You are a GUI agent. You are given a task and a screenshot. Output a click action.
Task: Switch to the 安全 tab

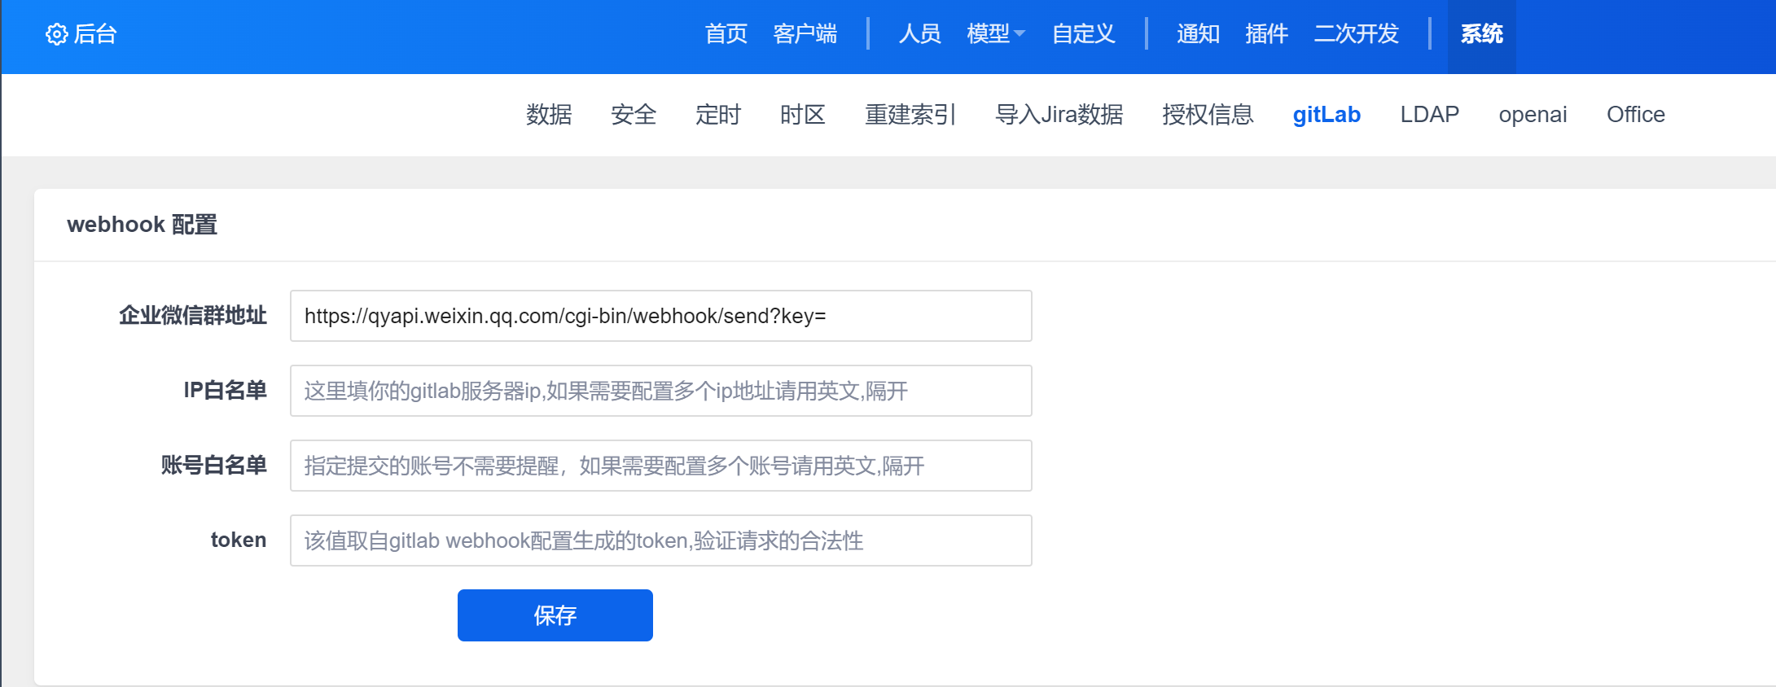(634, 115)
